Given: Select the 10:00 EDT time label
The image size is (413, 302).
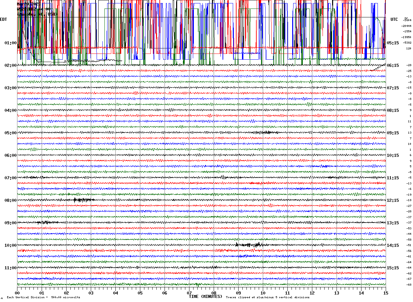Looking at the screenshot, I should pos(10,245).
